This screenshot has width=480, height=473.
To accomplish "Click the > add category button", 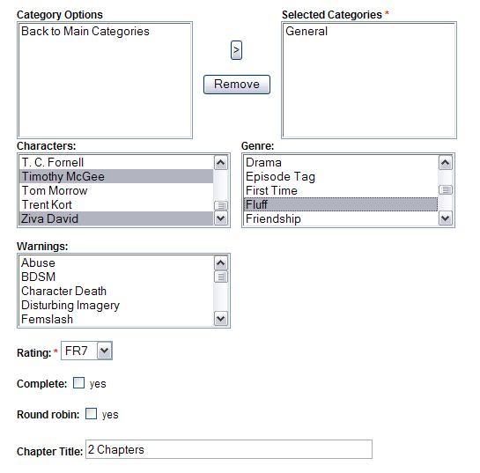I will (236, 50).
